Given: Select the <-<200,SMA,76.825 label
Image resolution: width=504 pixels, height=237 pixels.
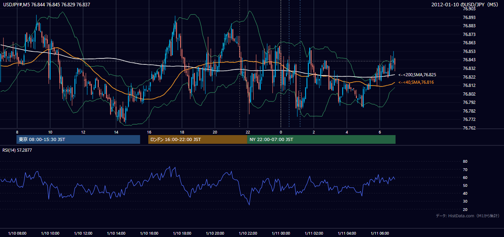Looking at the screenshot, I should [x=417, y=75].
